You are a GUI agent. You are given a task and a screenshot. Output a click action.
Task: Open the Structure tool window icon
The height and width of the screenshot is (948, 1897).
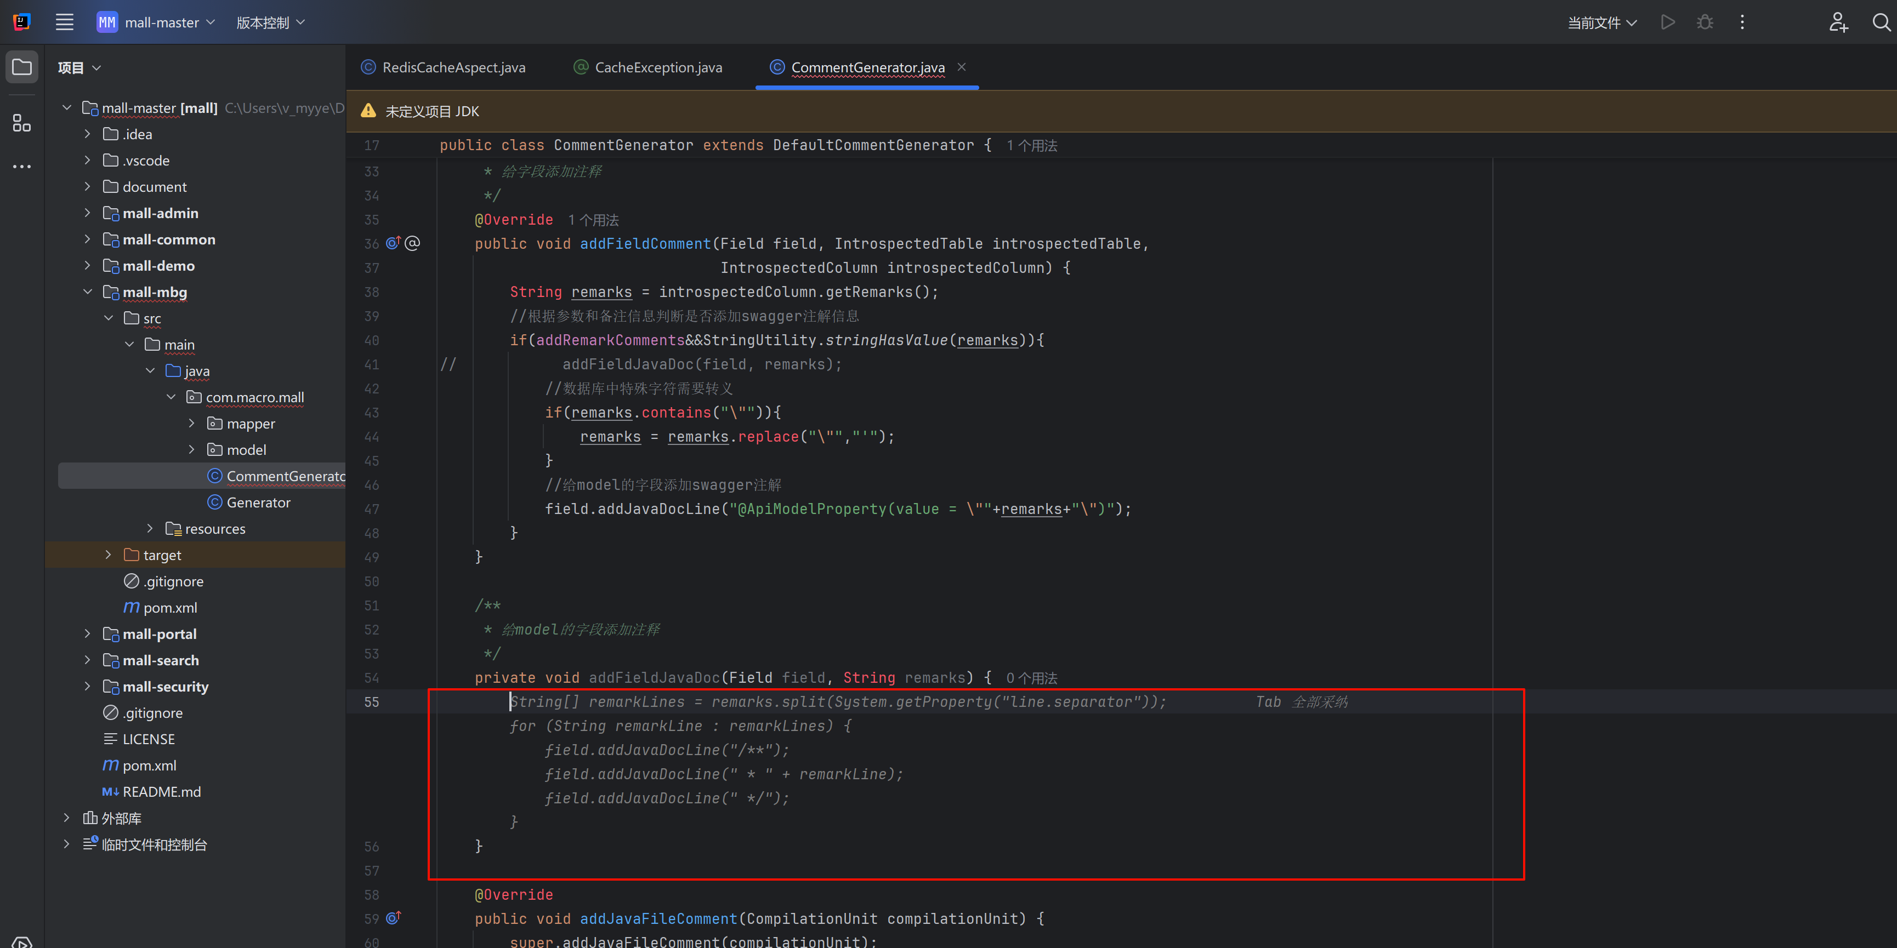tap(22, 123)
